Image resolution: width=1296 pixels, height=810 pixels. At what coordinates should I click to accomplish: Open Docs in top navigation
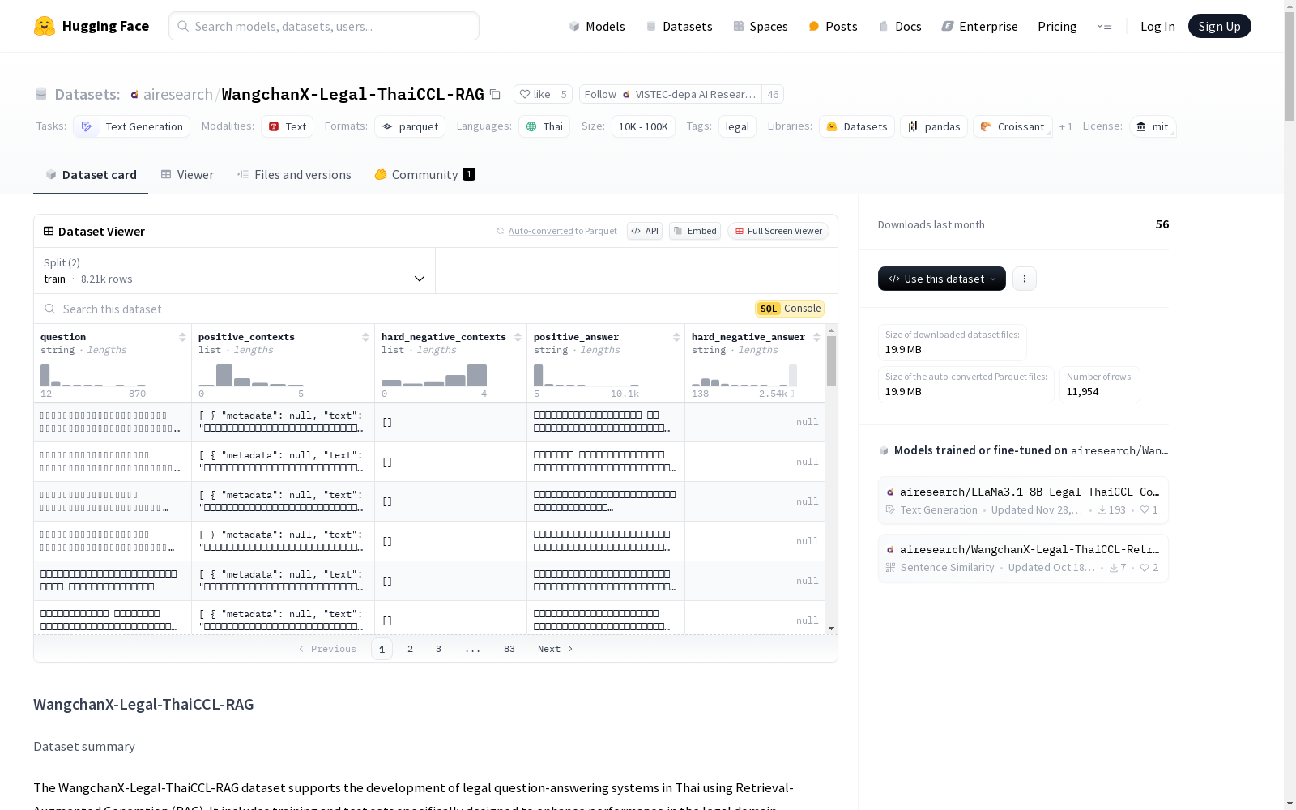pyautogui.click(x=900, y=26)
